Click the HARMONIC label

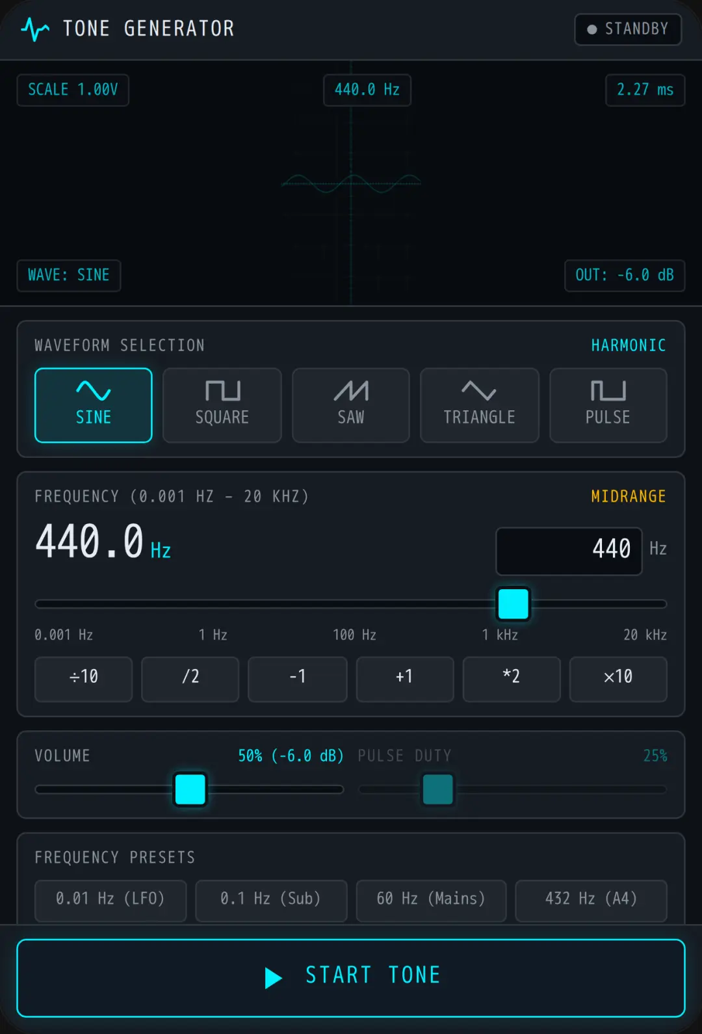629,345
